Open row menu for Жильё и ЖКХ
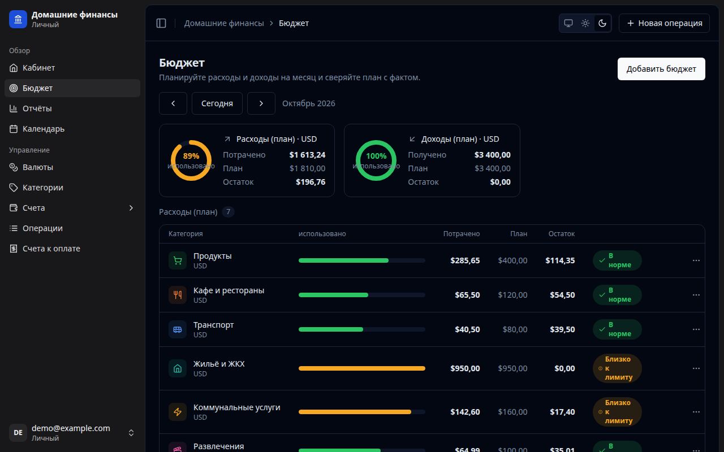The height and width of the screenshot is (452, 724). tap(696, 368)
